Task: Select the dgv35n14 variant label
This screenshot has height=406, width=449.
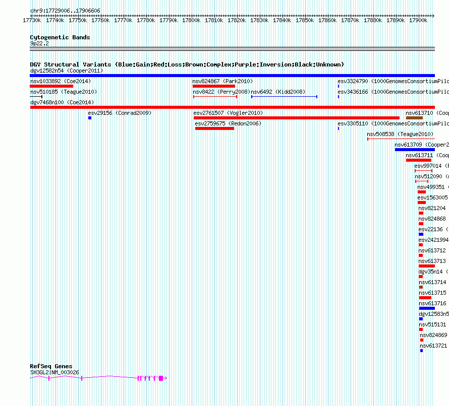Action: (433, 272)
